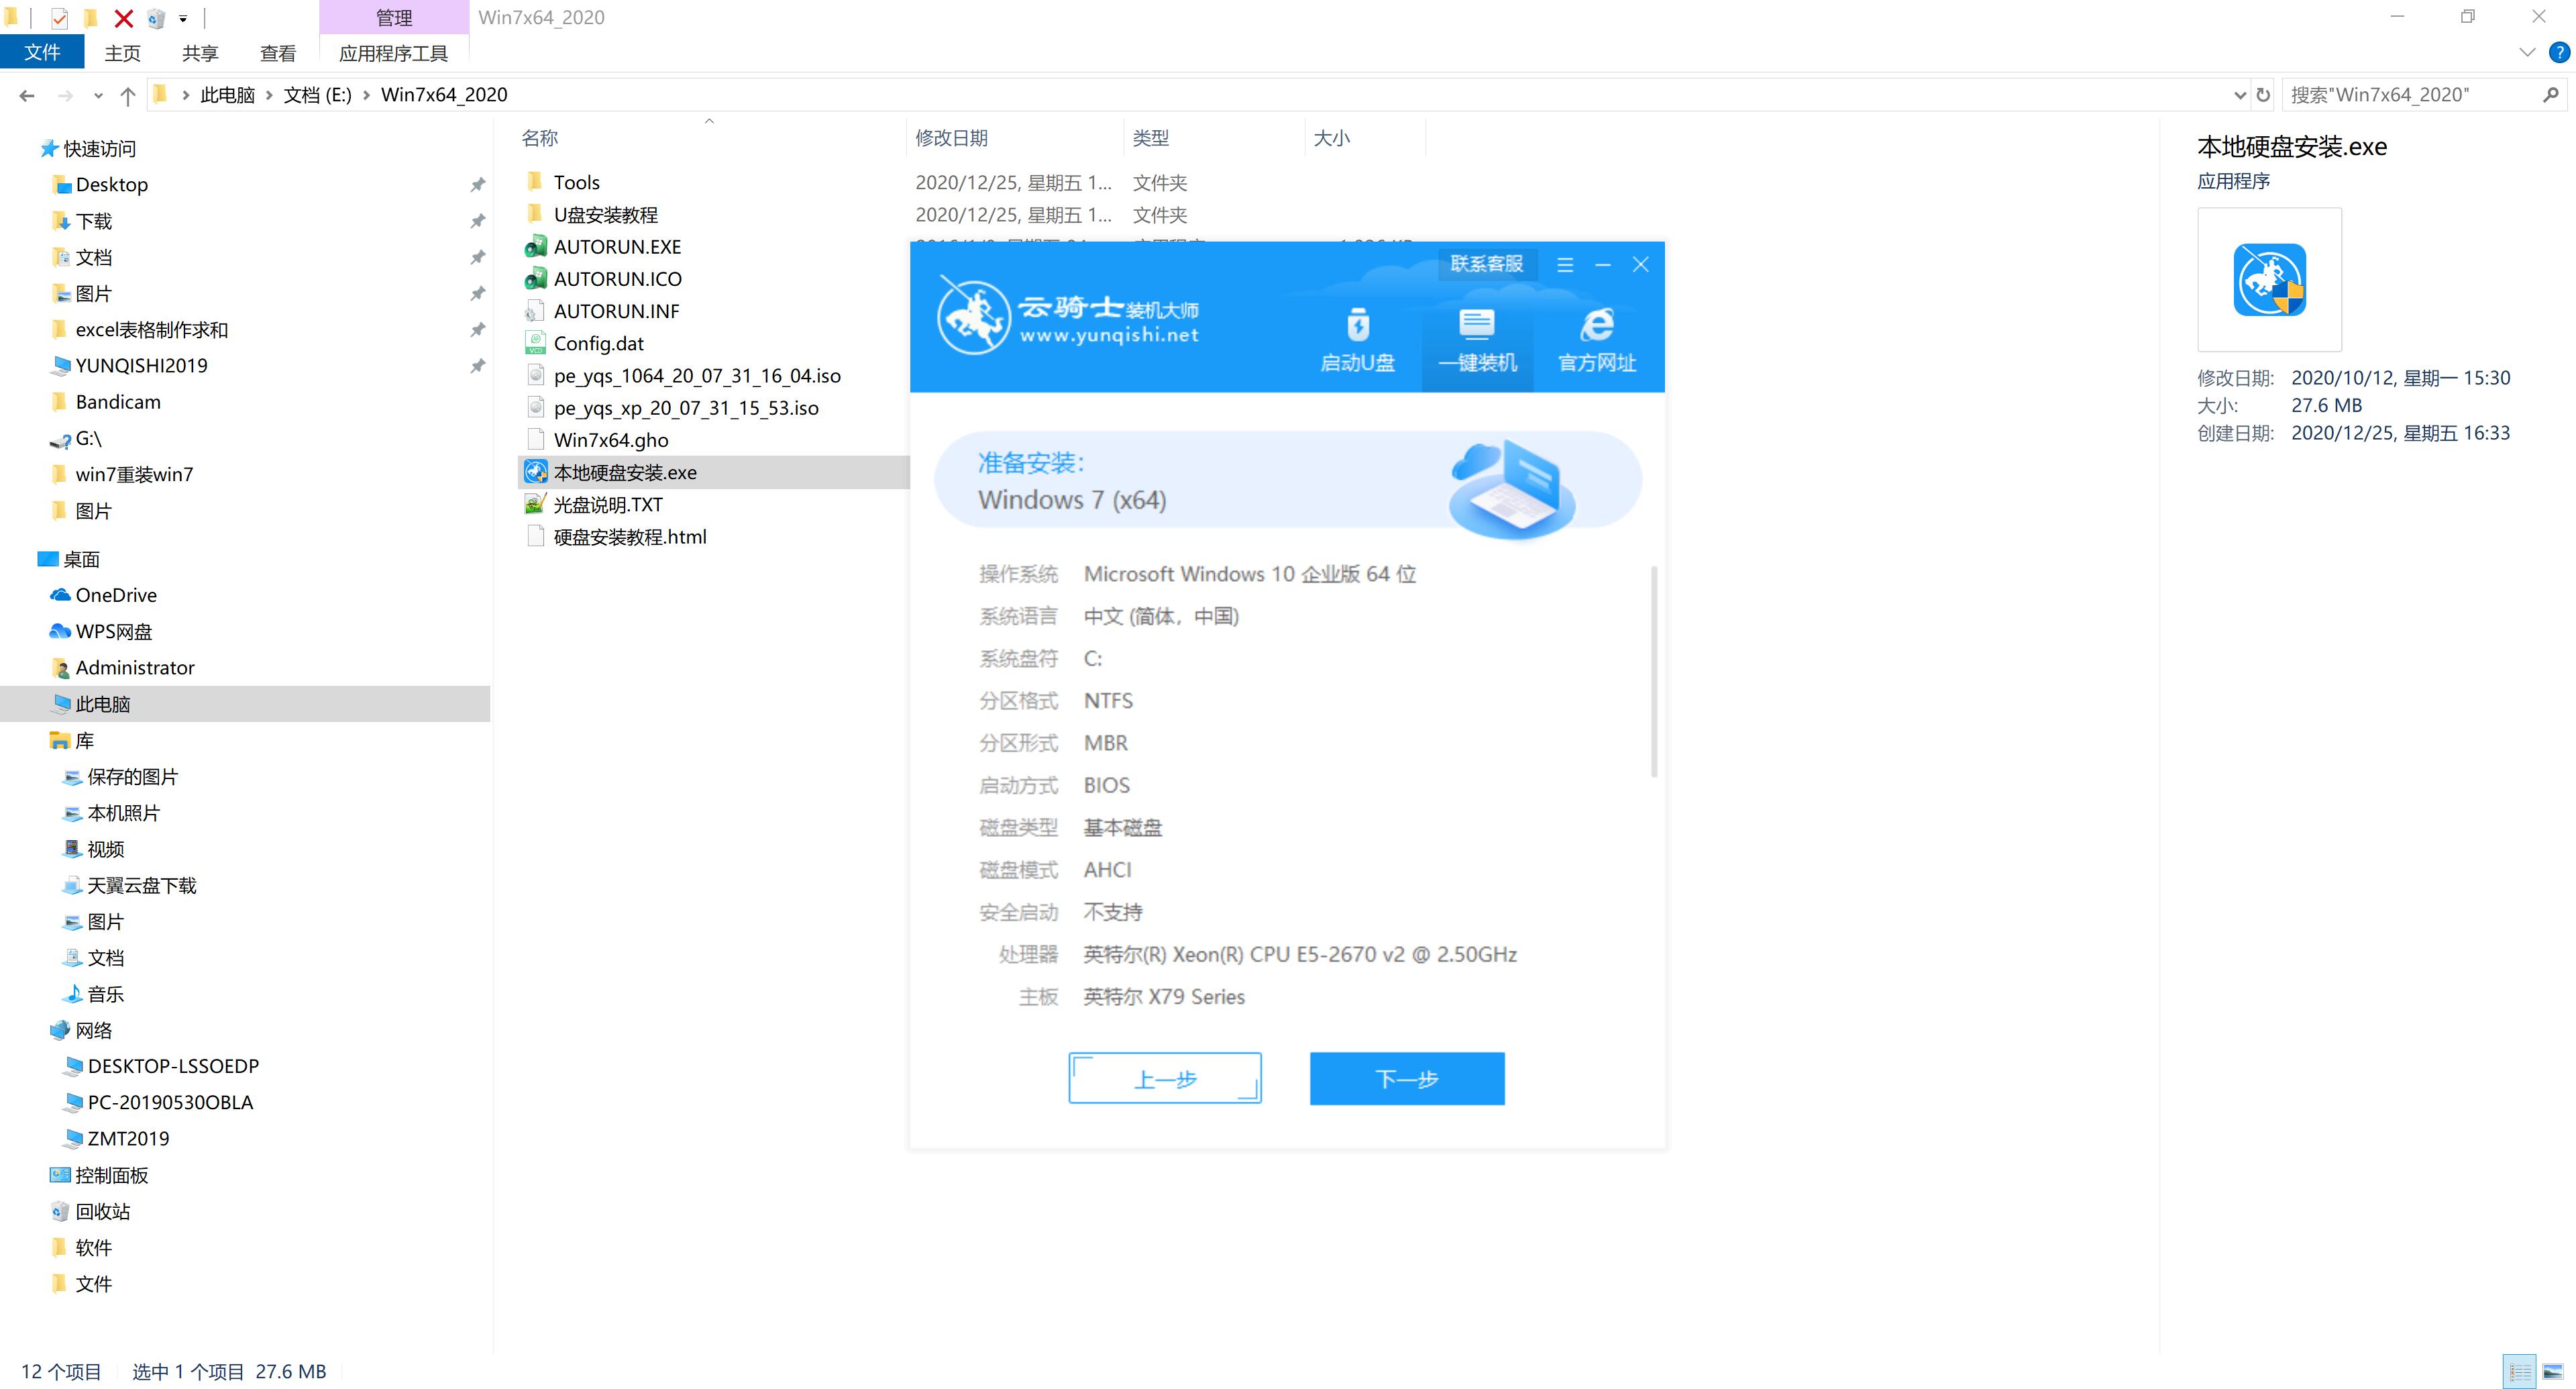Screen dimensions: 2576x1389
Task: Click the 官方网址 icon in toolbar
Action: [1588, 337]
